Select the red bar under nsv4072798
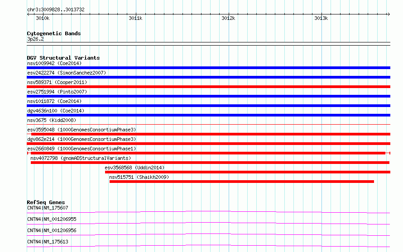Screen dimensions: 403x252 [x=210, y=163]
